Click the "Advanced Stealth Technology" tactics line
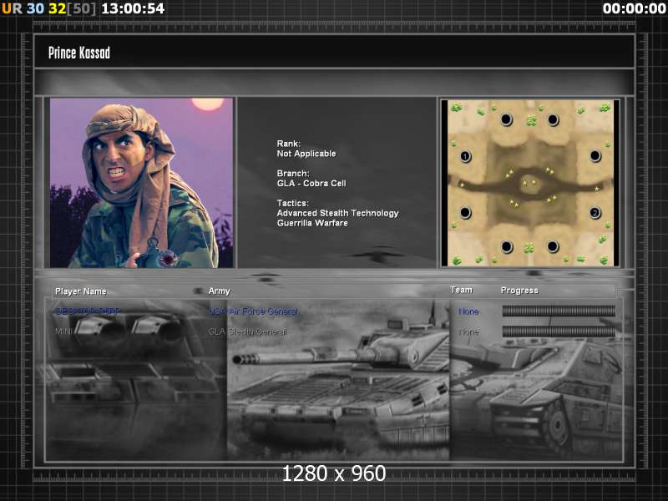Viewport: 668px width, 501px height. 338,213
